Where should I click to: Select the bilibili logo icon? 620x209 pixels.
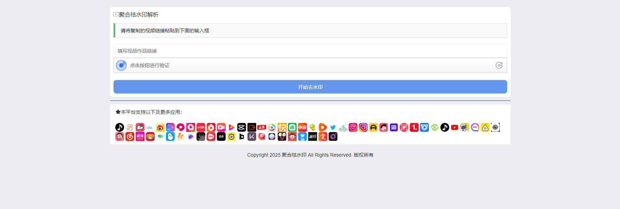click(150, 128)
